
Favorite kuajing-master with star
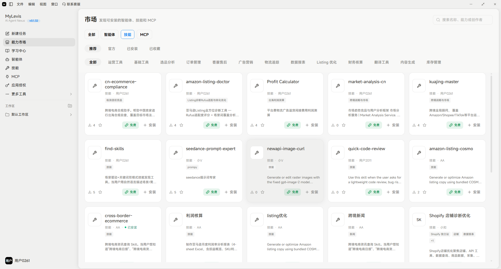click(x=425, y=125)
